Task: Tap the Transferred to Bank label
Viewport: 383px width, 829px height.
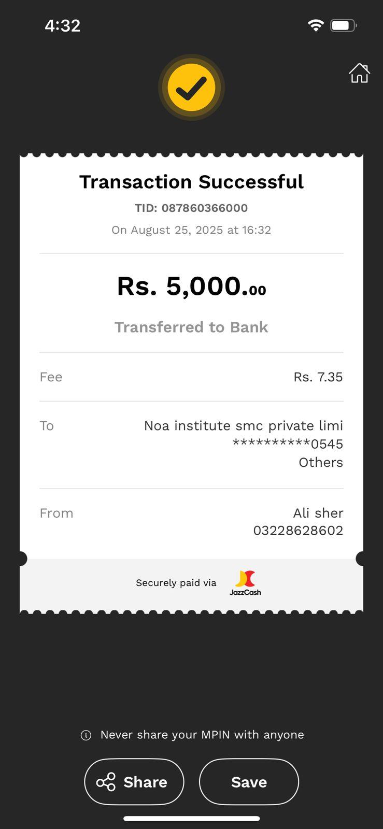Action: [191, 327]
